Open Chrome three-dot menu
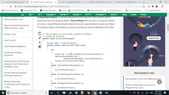Screen dimensions: 169x95 click(x=166, y=6)
